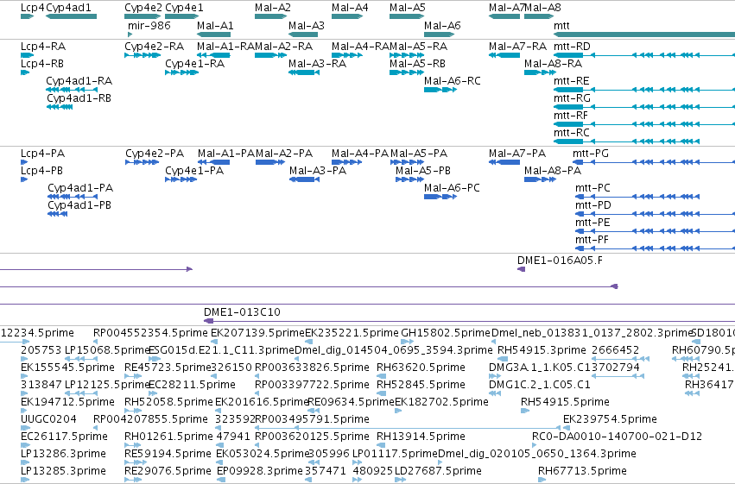The height and width of the screenshot is (484, 735).
Task: Open the RH13914.5prime EST label
Action: 421,437
